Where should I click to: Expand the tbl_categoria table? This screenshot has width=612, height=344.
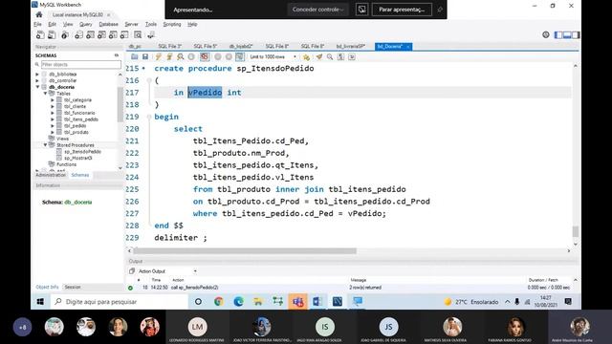point(53,100)
